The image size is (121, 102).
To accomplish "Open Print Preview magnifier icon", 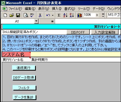I will tap(26, 15).
